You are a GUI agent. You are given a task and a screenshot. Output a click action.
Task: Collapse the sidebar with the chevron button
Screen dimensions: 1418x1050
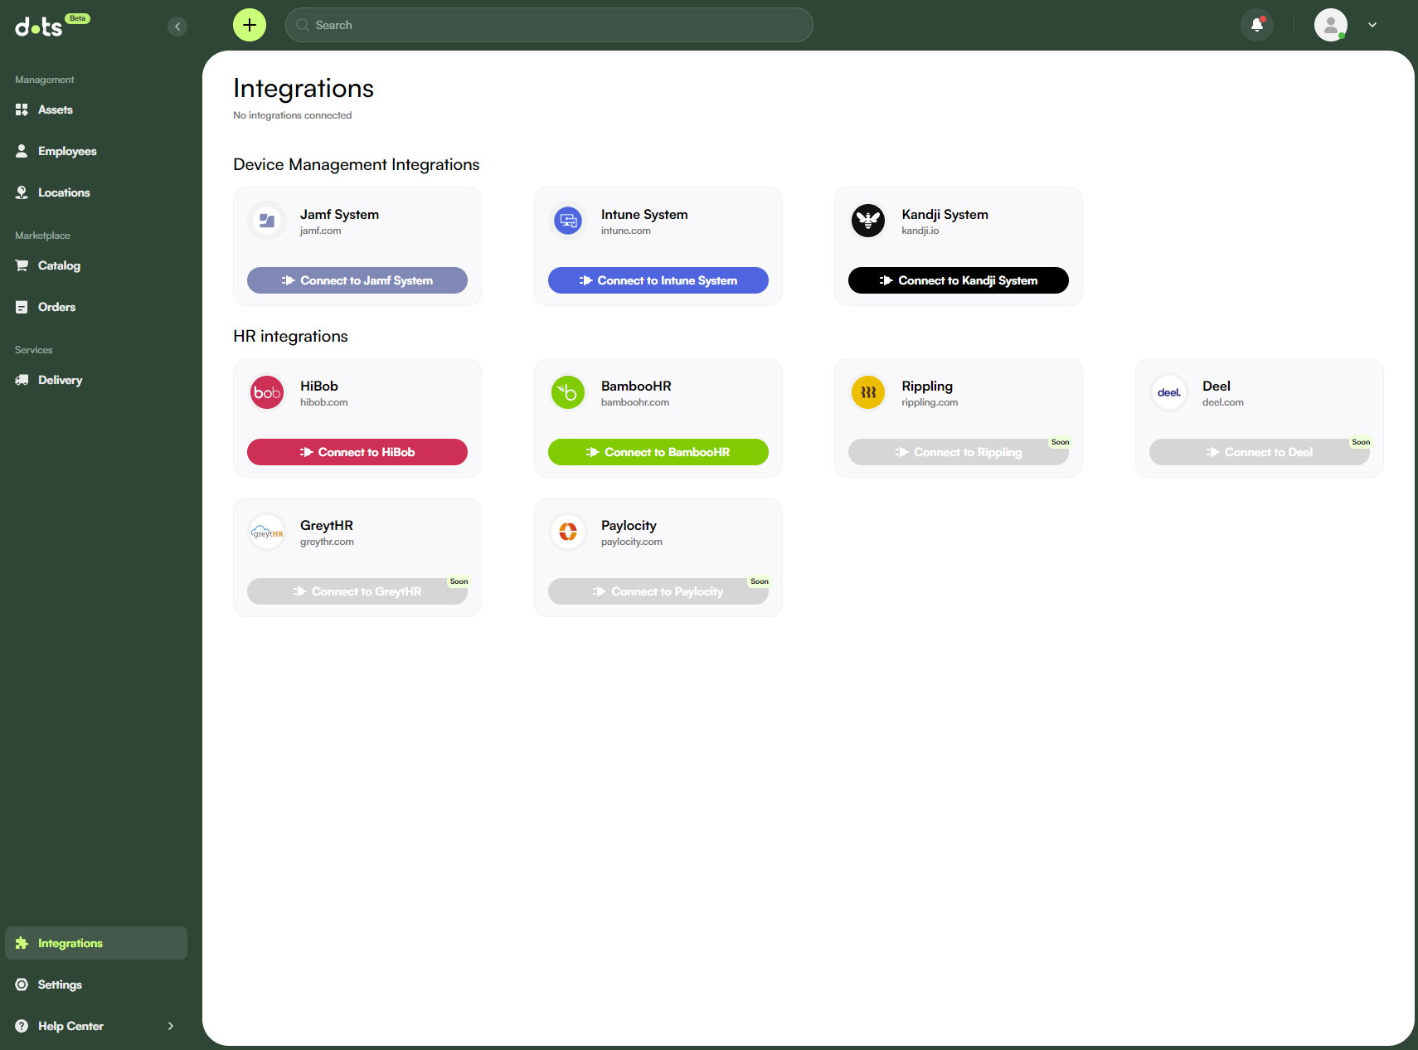[x=177, y=27]
